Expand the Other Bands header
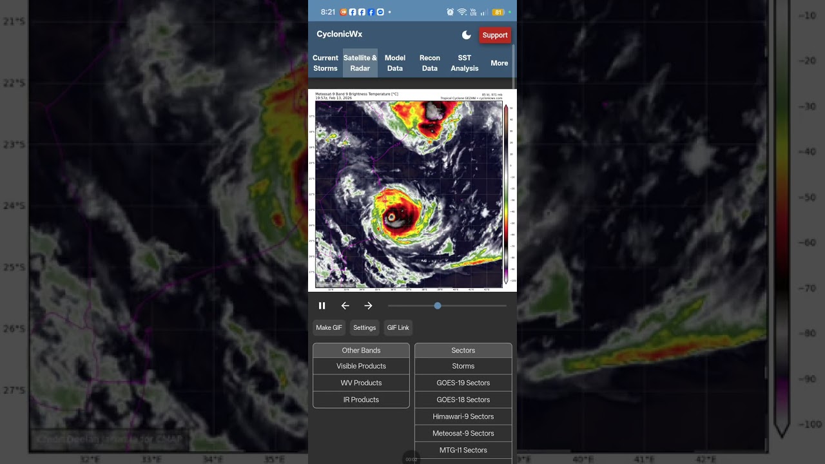The height and width of the screenshot is (464, 825). 361,351
